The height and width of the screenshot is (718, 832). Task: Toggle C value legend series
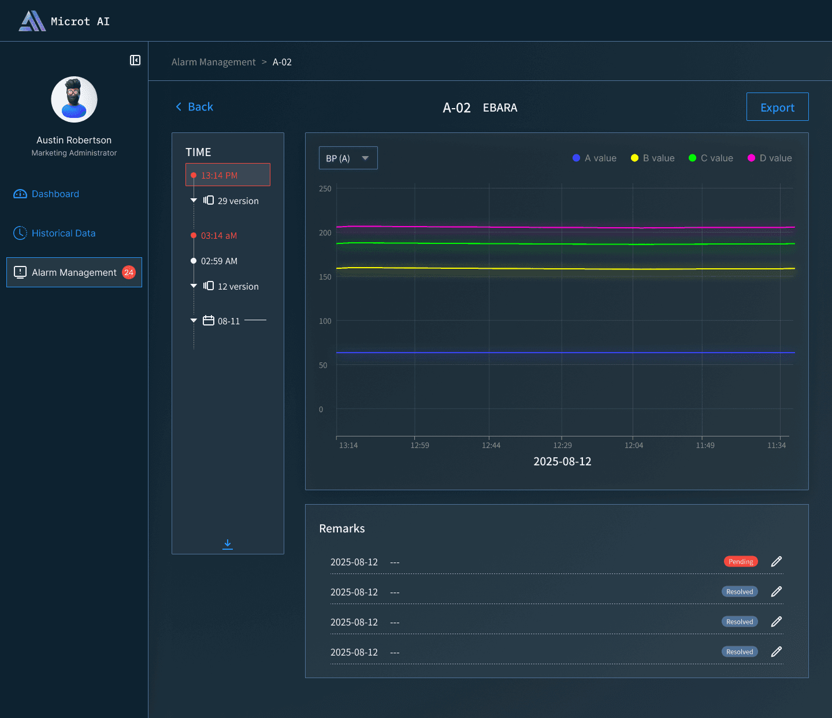click(711, 158)
